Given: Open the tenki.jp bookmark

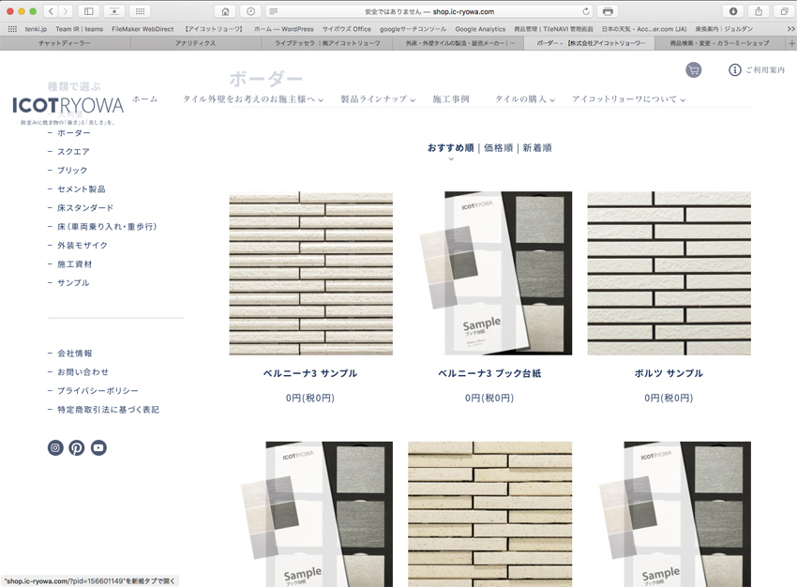Looking at the screenshot, I should click(36, 29).
